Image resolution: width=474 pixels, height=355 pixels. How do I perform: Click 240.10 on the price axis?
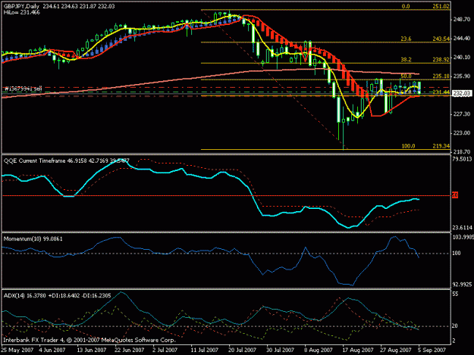(x=462, y=58)
